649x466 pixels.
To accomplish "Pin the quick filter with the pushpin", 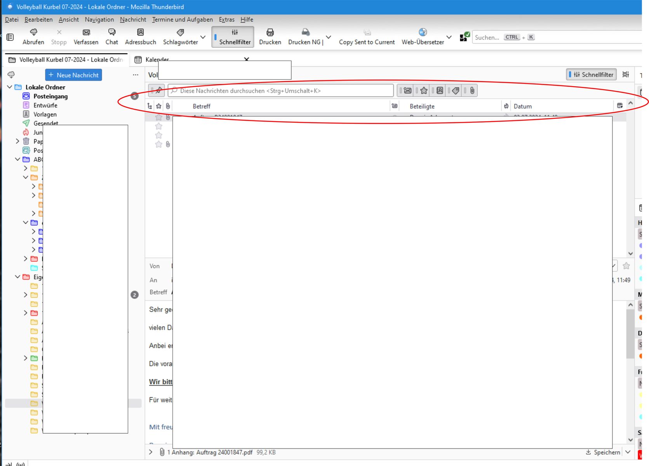I will [x=158, y=90].
